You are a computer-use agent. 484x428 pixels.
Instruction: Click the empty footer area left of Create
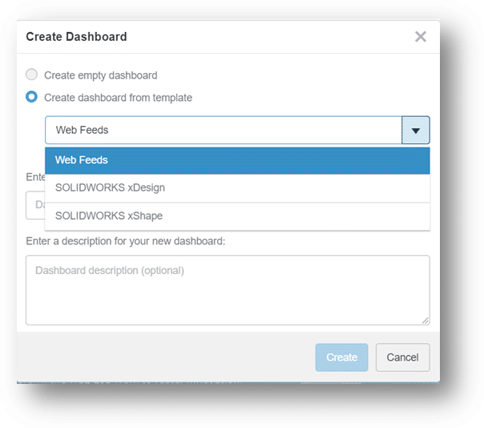click(x=160, y=357)
